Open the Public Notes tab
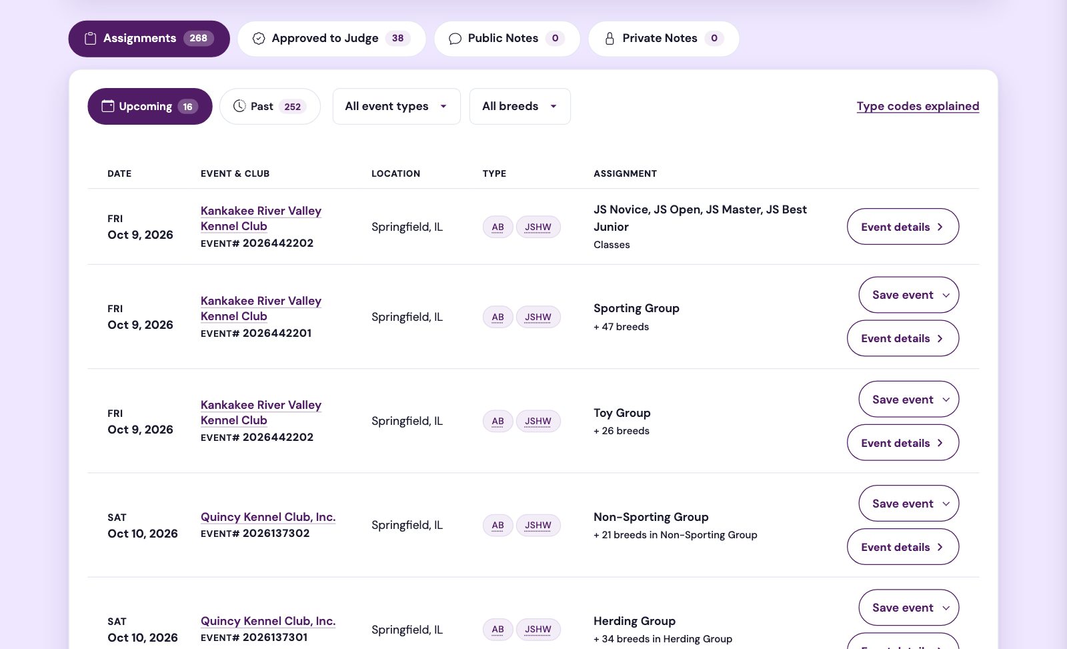This screenshot has height=649, width=1067. [507, 39]
